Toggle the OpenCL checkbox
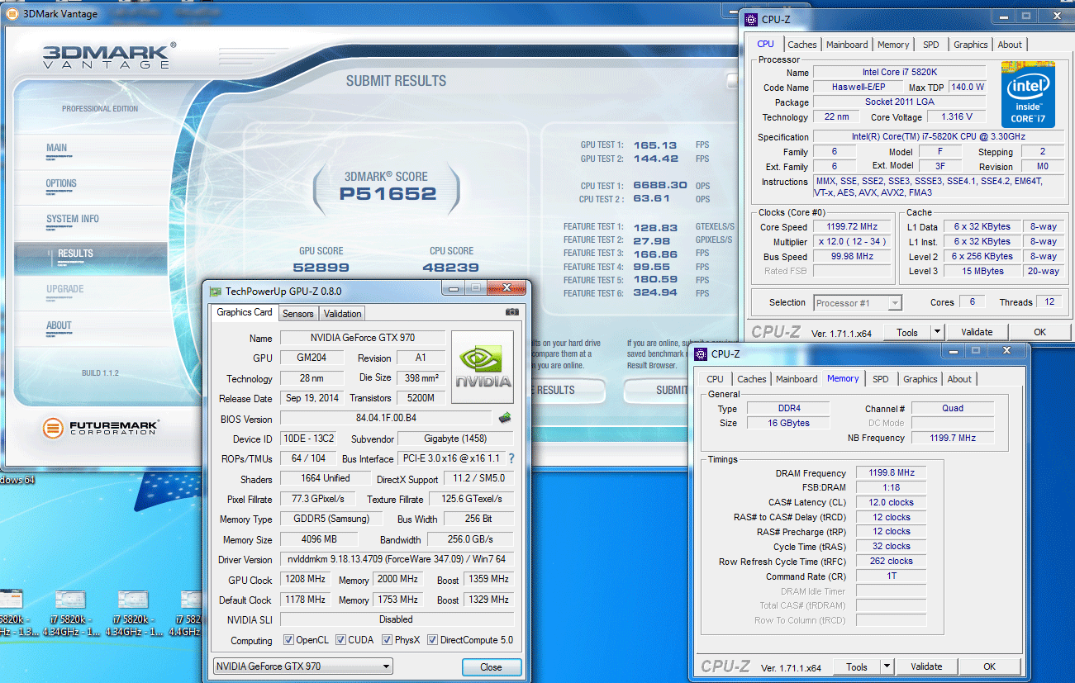 tap(288, 640)
